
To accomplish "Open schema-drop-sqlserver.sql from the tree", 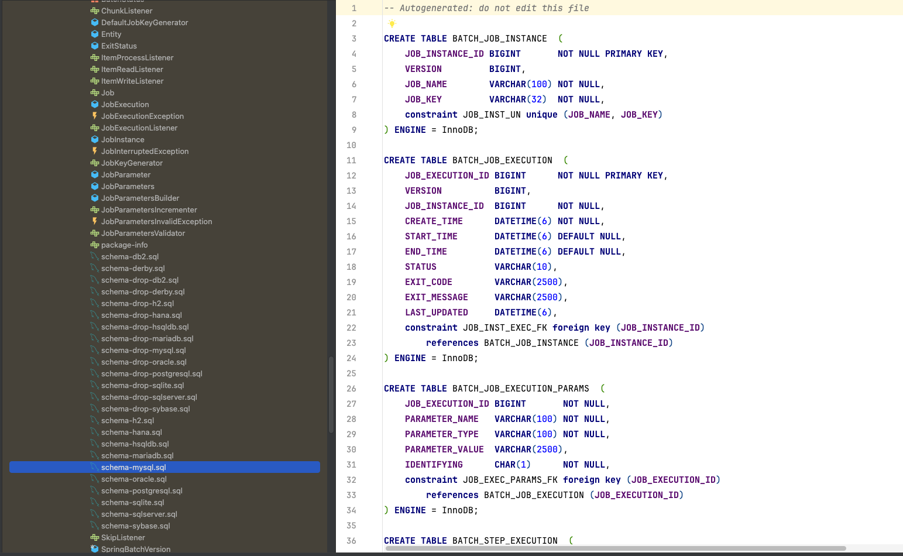I will [x=149, y=397].
